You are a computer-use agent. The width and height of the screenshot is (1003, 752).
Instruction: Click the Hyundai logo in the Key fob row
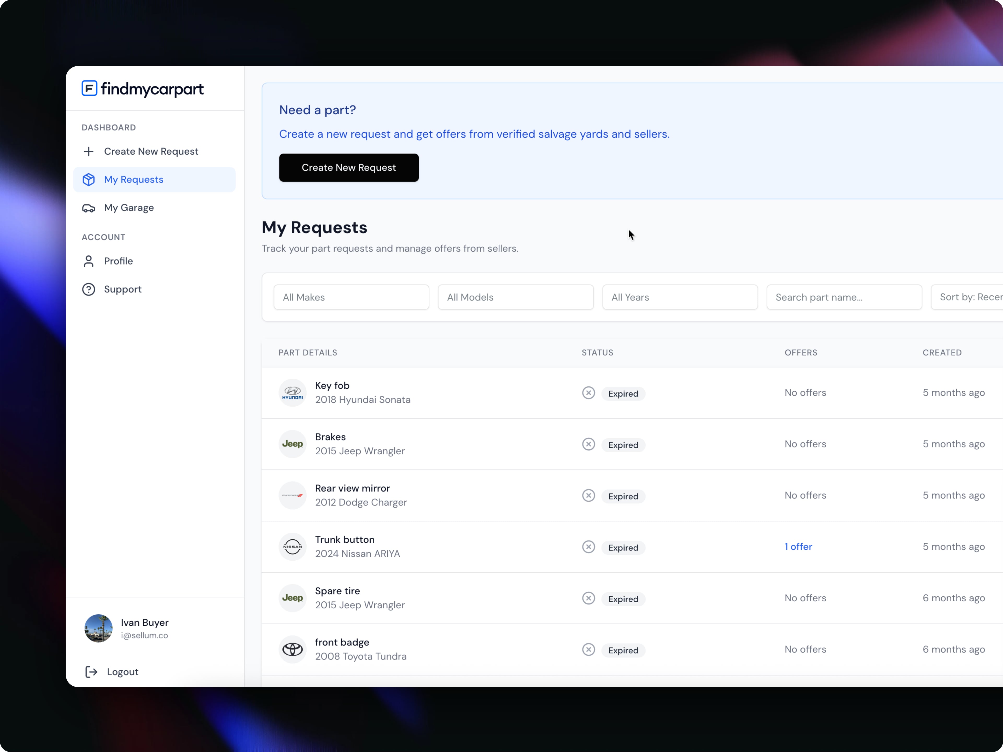click(293, 393)
